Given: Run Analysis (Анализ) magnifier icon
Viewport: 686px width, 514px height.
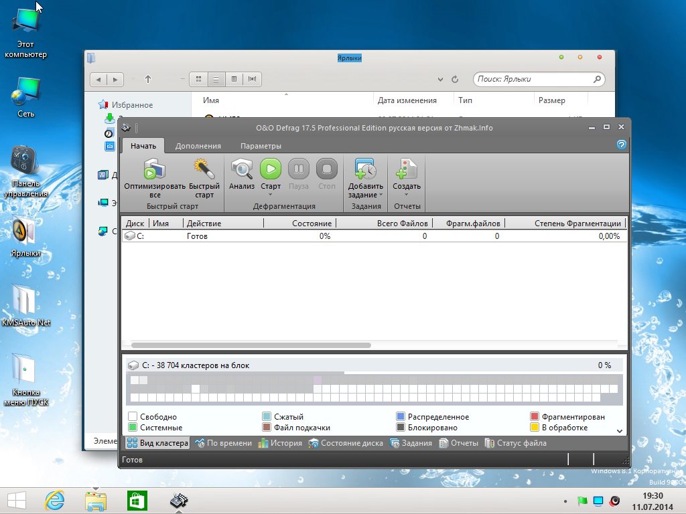Looking at the screenshot, I should [x=242, y=169].
